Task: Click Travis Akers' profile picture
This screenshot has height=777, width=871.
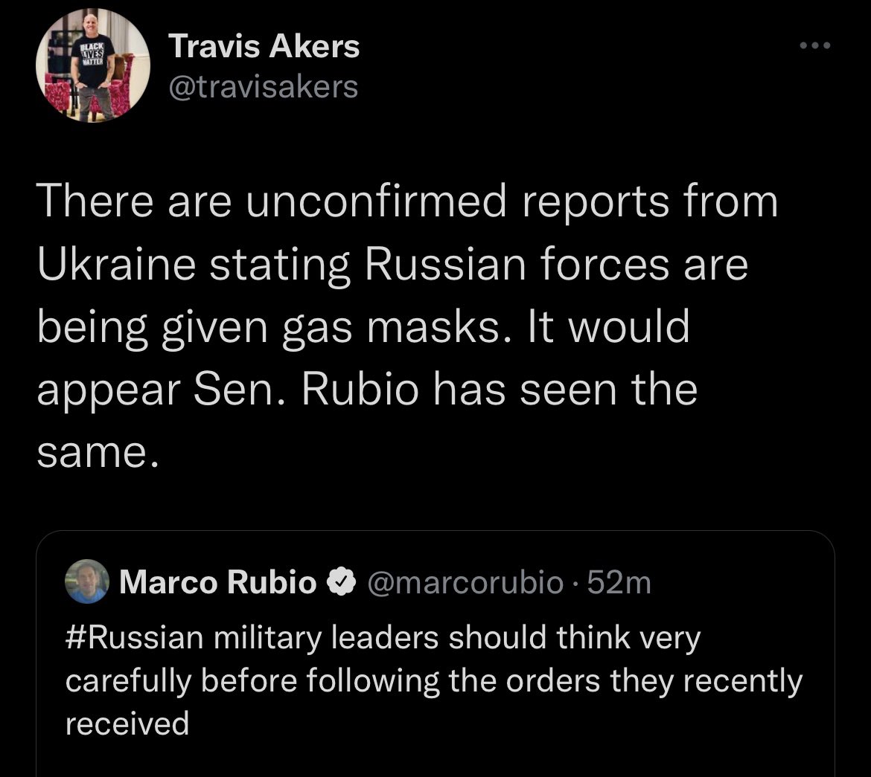Action: [92, 66]
